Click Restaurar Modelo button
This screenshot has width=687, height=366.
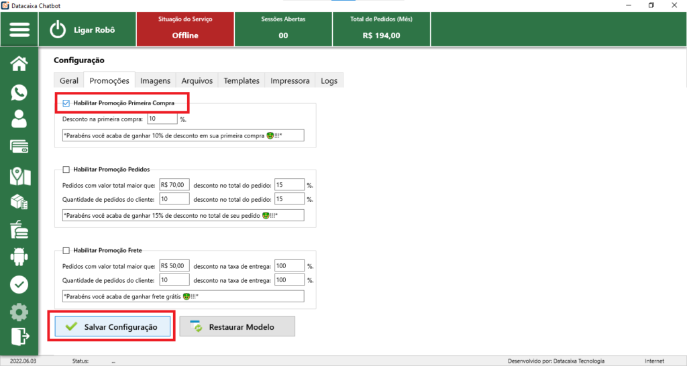pyautogui.click(x=237, y=327)
